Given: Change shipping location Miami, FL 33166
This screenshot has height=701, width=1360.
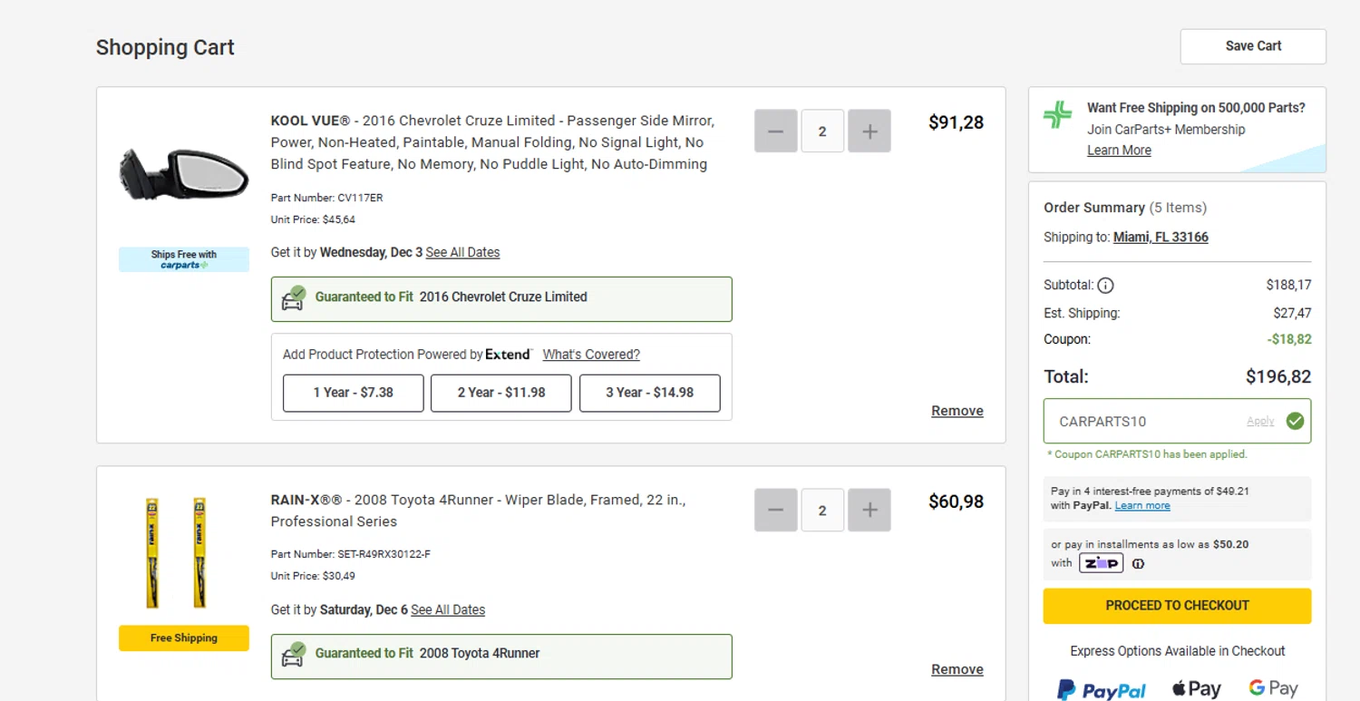Looking at the screenshot, I should click(x=1161, y=238).
